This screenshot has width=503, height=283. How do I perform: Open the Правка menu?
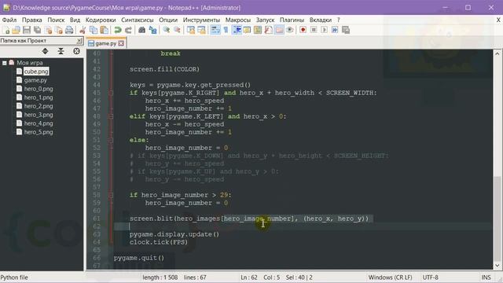[x=31, y=20]
